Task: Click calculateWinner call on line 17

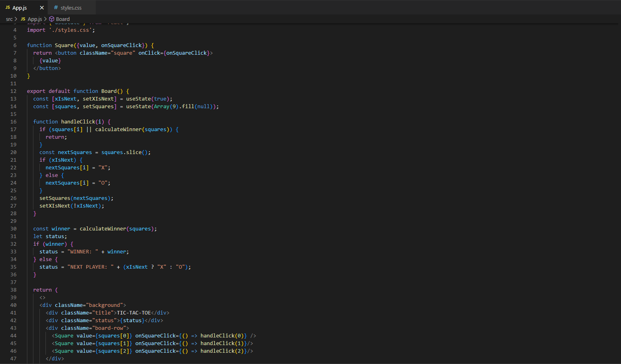Action: (118, 130)
